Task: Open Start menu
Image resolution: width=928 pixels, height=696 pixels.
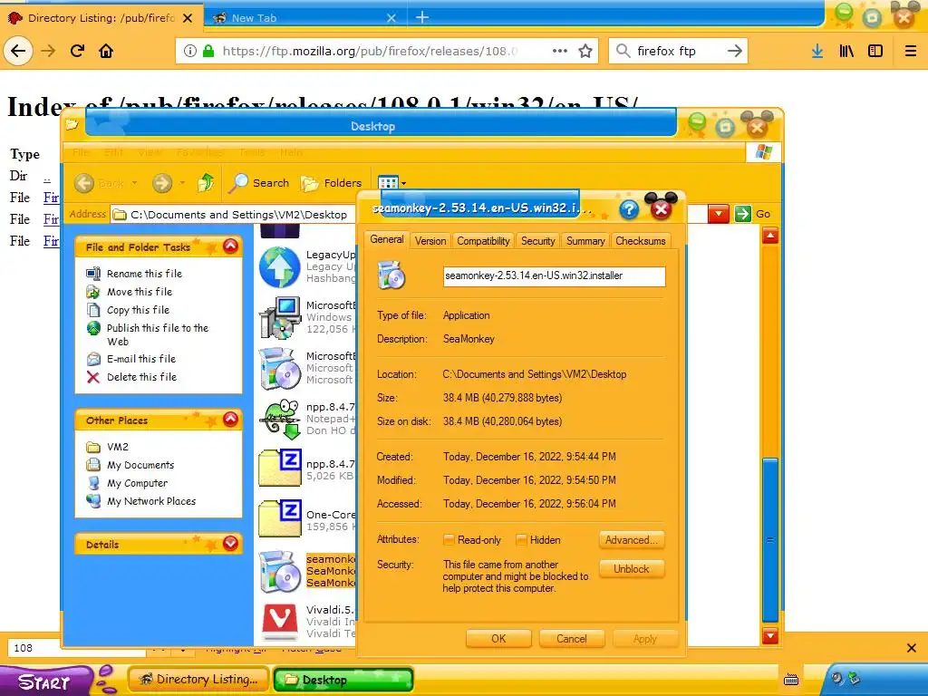Action: click(x=44, y=681)
